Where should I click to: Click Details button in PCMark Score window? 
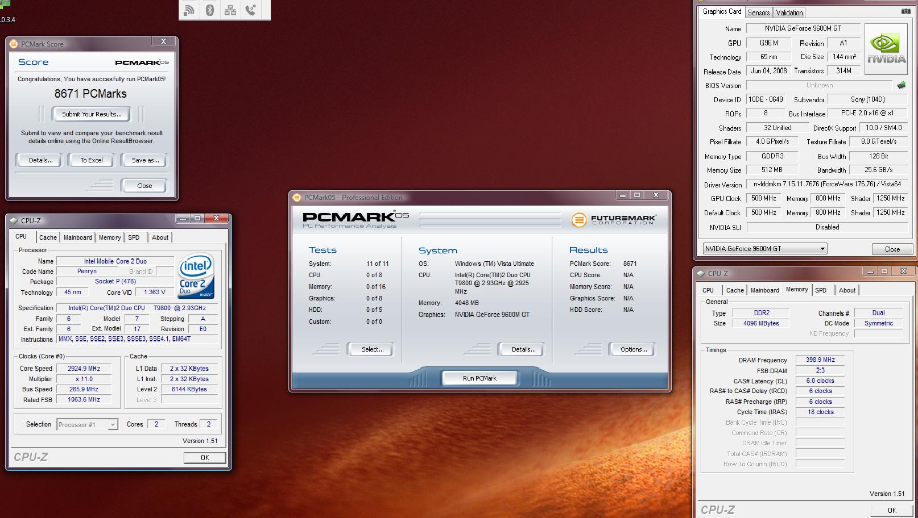coord(41,160)
